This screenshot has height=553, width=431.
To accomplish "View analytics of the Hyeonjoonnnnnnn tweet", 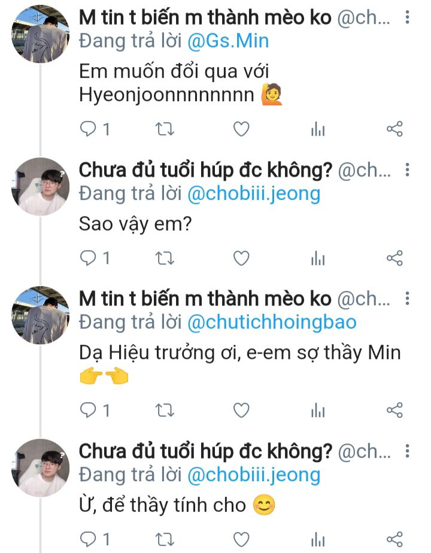I will pos(318,129).
